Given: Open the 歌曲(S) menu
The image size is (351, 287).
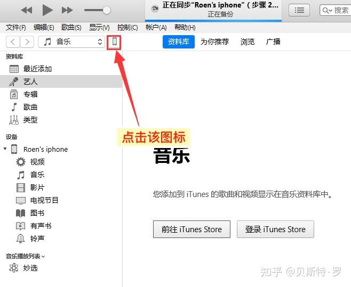Looking at the screenshot, I should pos(71,28).
